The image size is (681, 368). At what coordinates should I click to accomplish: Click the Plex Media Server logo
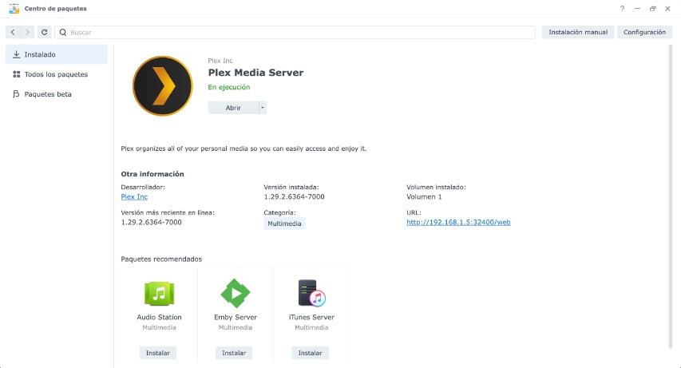[x=162, y=86]
